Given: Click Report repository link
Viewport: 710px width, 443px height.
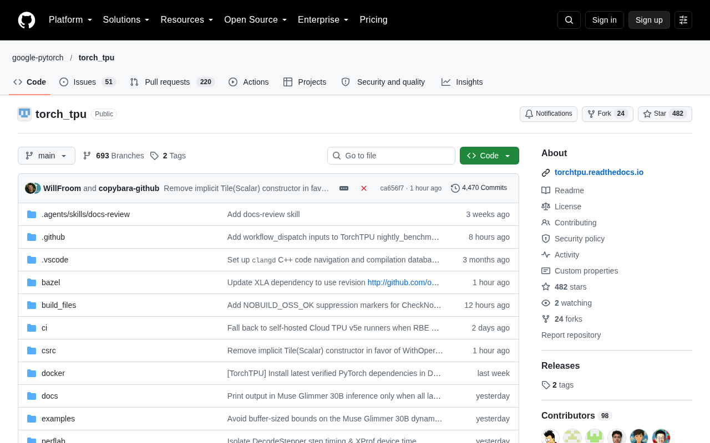Looking at the screenshot, I should [571, 335].
